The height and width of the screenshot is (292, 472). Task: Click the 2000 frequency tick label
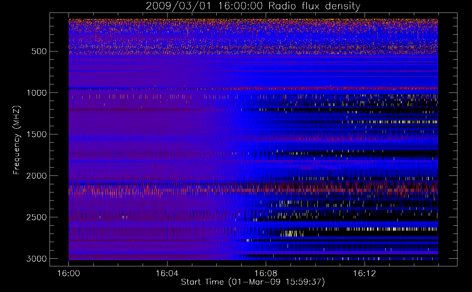36,176
